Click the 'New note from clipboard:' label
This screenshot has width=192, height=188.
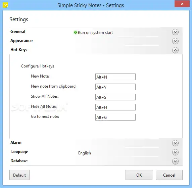[x=54, y=86]
